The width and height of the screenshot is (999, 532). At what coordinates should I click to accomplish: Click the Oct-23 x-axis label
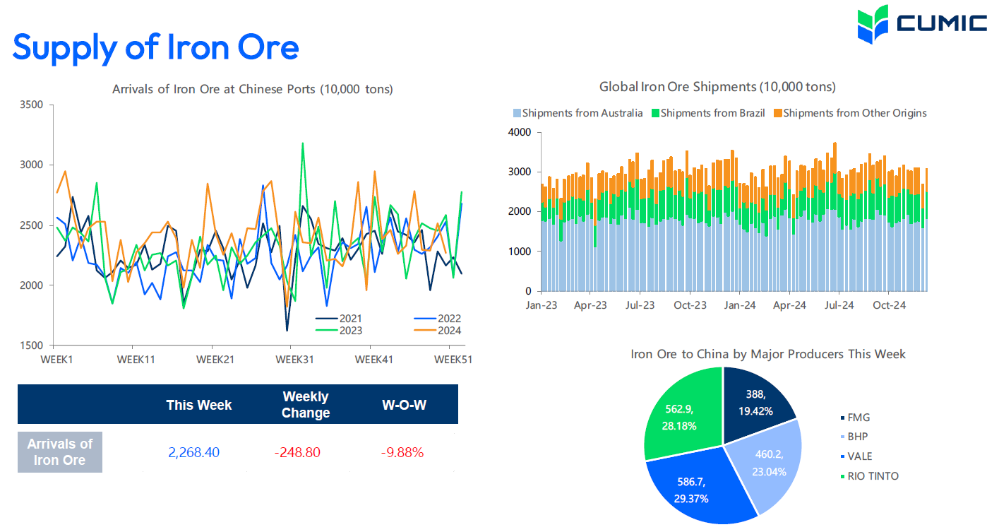(690, 305)
